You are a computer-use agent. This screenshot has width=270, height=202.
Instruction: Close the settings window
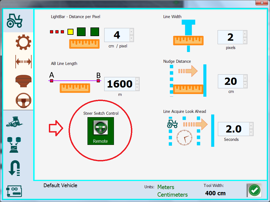(x=261, y=2)
